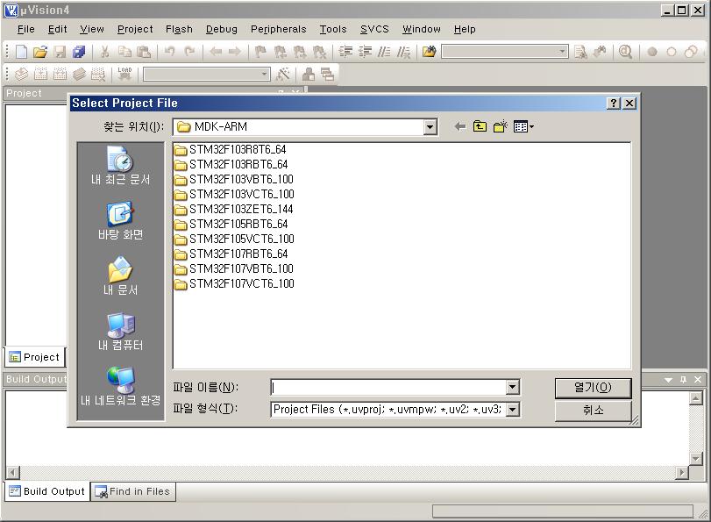Go to 내 네트워크 환경 network places
This screenshot has width=711, height=522.
[x=120, y=387]
